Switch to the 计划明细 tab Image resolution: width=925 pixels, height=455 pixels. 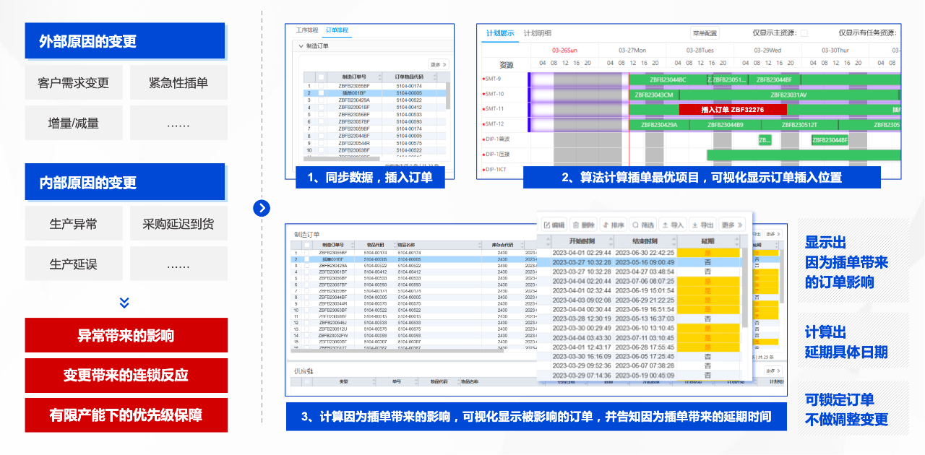[x=538, y=33]
